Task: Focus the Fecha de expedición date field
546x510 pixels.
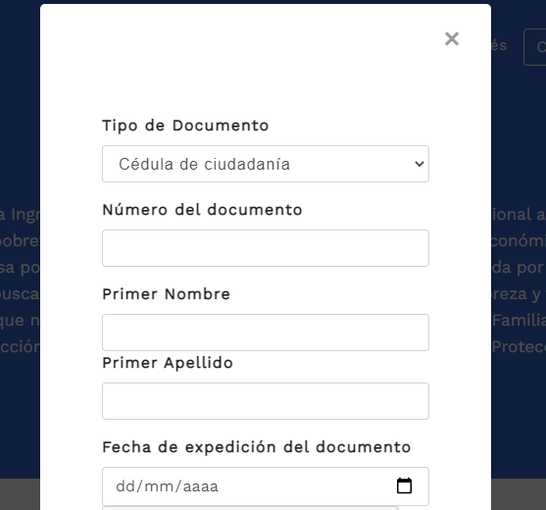Action: point(266,486)
